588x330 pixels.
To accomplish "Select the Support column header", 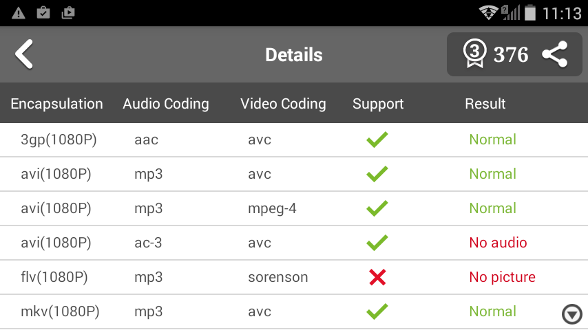I will pyautogui.click(x=378, y=104).
